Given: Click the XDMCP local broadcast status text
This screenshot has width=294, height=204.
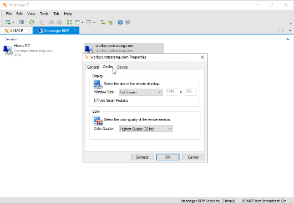Looking at the screenshot, I should tap(264, 201).
